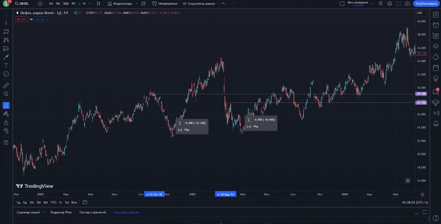The image size is (441, 224).
Task: Open the Тестер стратегий tab
Action: click(x=93, y=212)
